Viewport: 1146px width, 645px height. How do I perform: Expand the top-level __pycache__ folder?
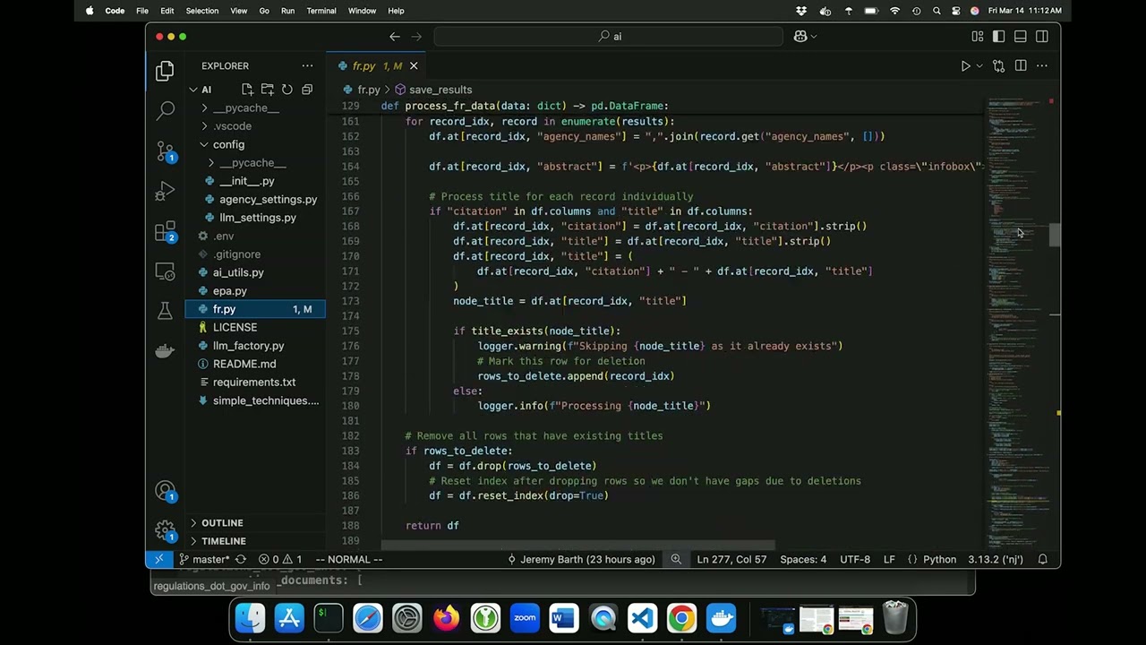(204, 107)
